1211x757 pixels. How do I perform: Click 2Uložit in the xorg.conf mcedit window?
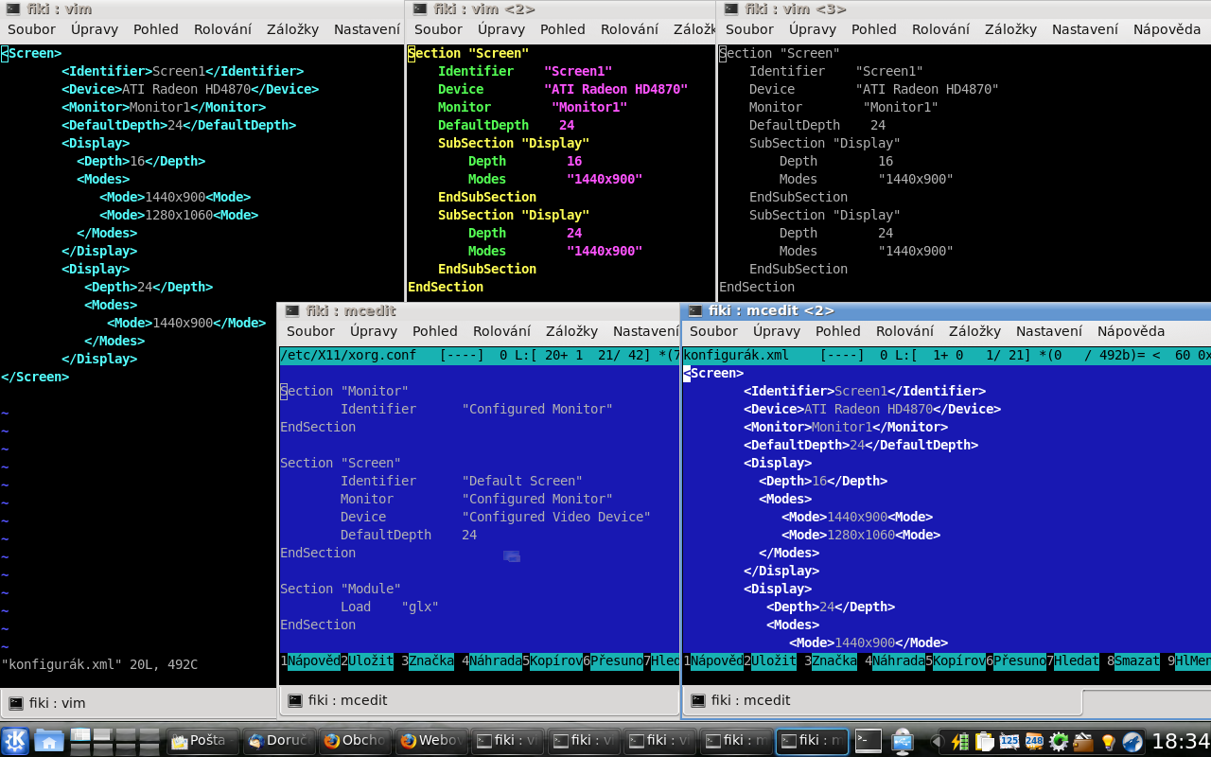click(367, 660)
